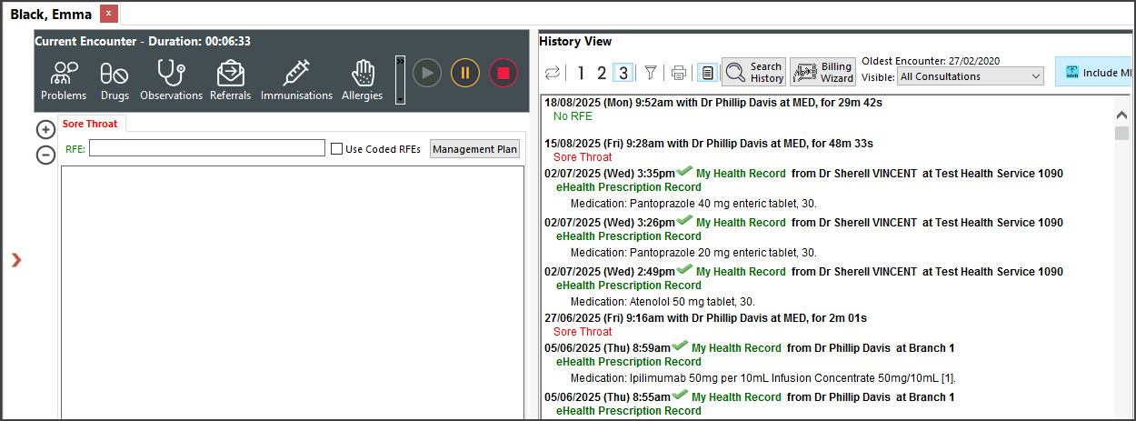Set history detail level 3
This screenshot has height=421, width=1136.
(623, 73)
